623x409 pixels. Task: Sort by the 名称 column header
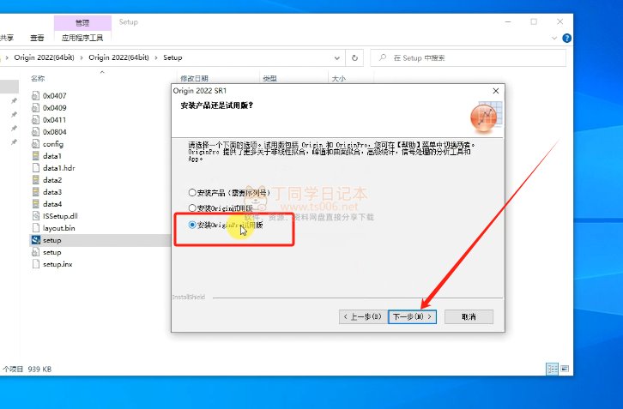(x=38, y=79)
